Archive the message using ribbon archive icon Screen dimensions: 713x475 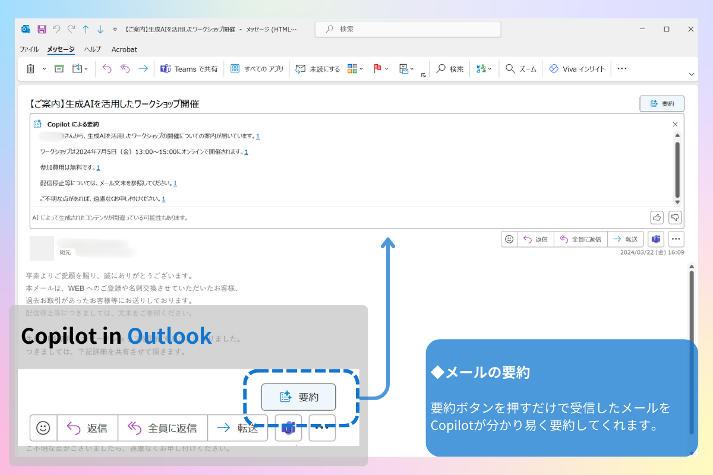point(59,69)
